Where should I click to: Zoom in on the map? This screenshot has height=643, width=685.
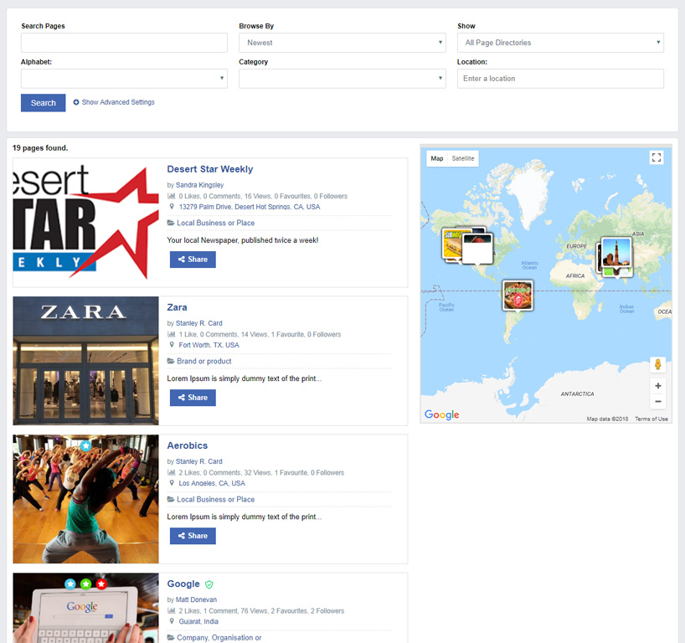pyautogui.click(x=658, y=386)
